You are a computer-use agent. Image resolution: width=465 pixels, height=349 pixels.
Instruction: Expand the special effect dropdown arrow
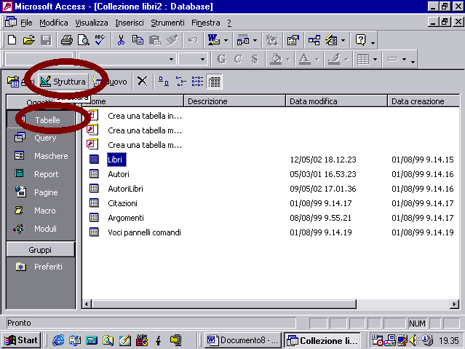404,60
